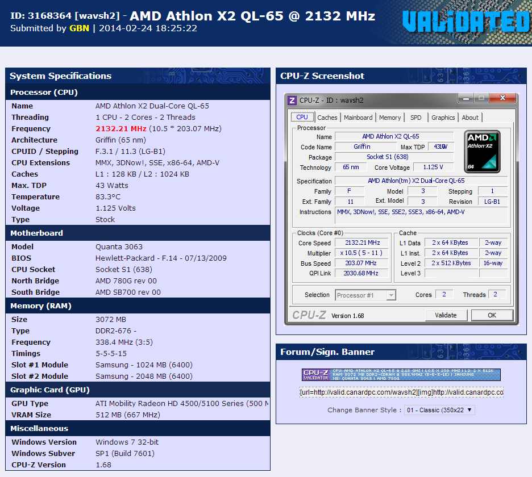Screen dimensions: 532x477
Task: Click the Code Name value Griffin
Action: click(x=365, y=147)
